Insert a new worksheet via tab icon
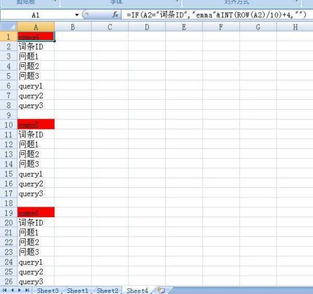This screenshot has height=294, width=313. [161, 290]
